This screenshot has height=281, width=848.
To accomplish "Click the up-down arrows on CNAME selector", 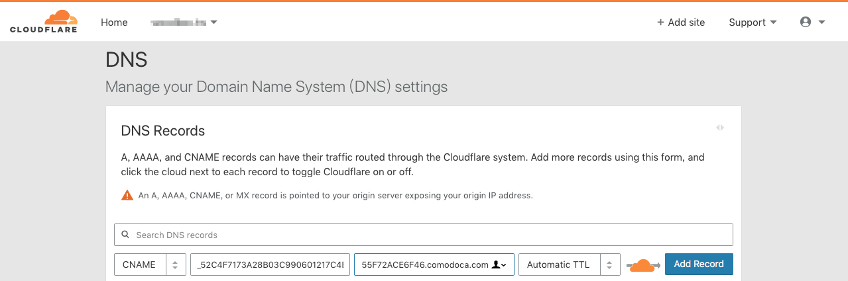I will [x=175, y=264].
